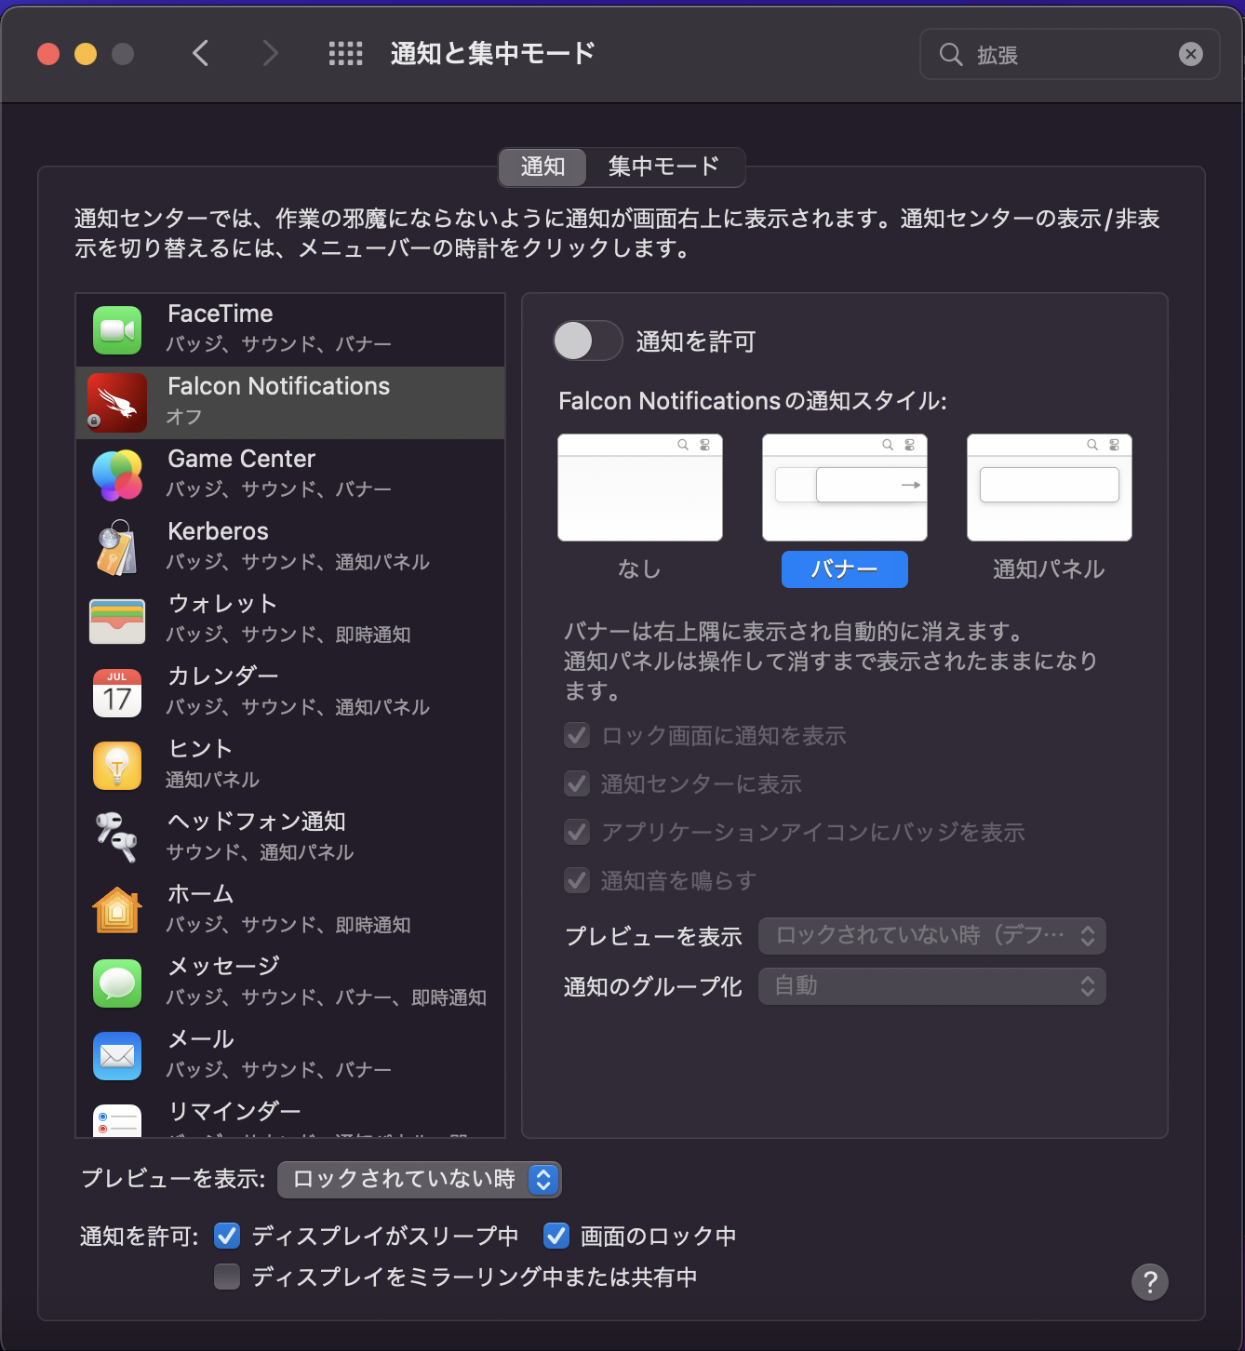Screen dimensions: 1245x1351
Task: Select the ヒント lightbulb icon
Action: tap(117, 766)
